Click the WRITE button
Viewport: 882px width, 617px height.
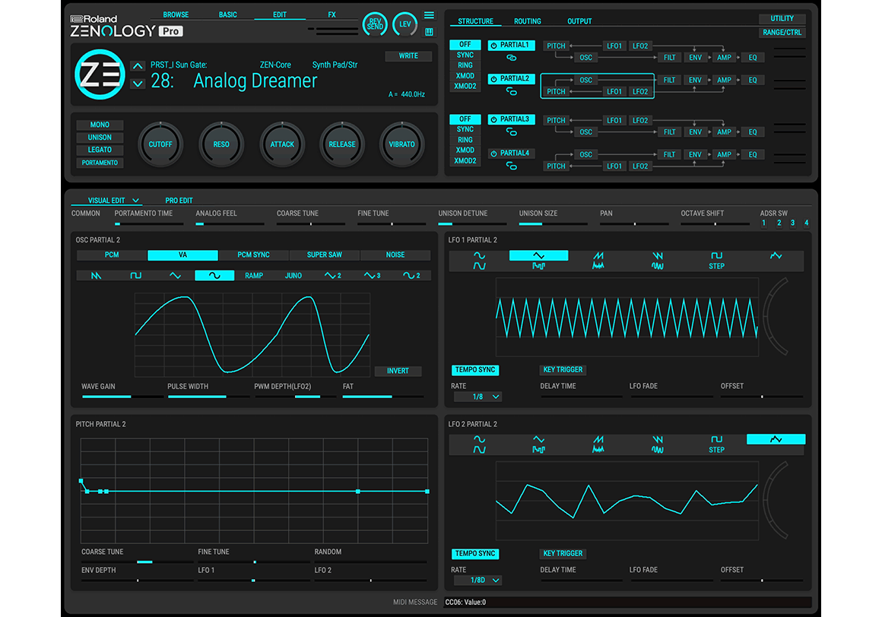pyautogui.click(x=408, y=55)
